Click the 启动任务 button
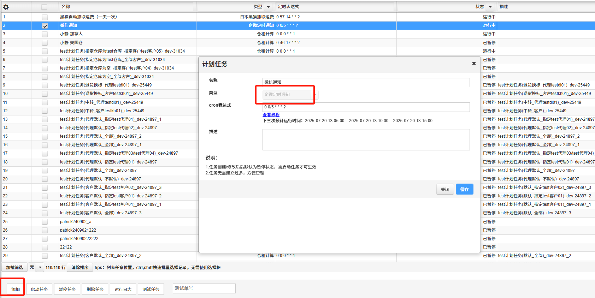 [39, 289]
